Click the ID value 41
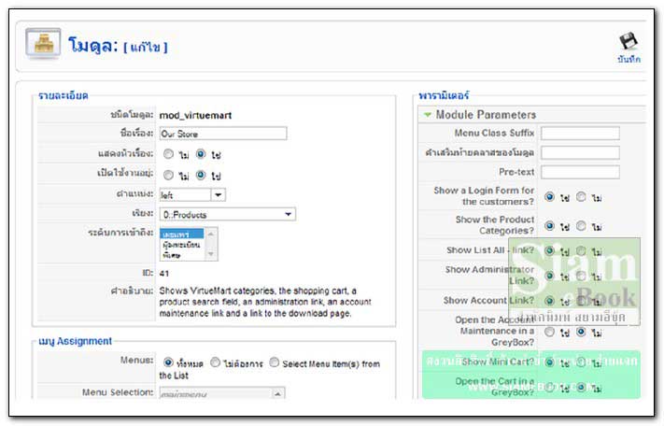This screenshot has width=664, height=426. pyautogui.click(x=164, y=274)
